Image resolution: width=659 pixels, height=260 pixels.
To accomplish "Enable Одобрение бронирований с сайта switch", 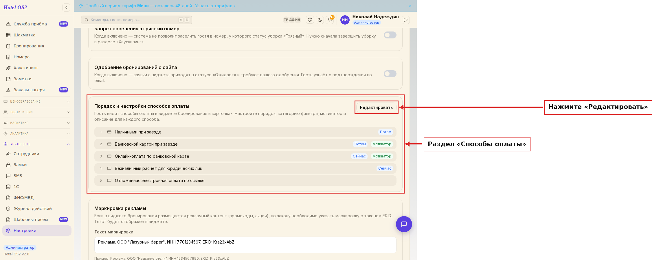I will [390, 74].
